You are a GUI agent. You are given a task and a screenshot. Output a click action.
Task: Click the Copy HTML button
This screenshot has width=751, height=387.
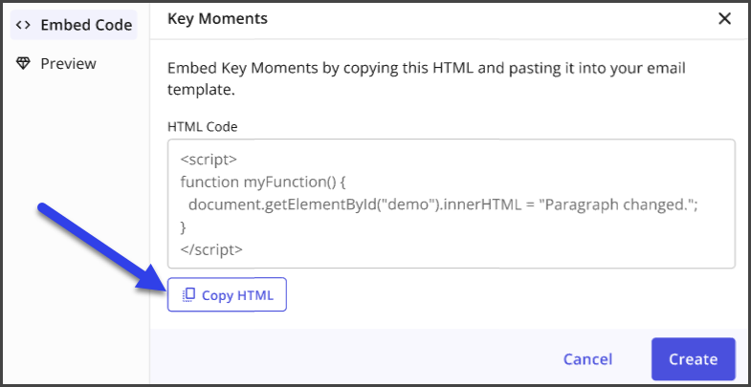click(x=227, y=294)
